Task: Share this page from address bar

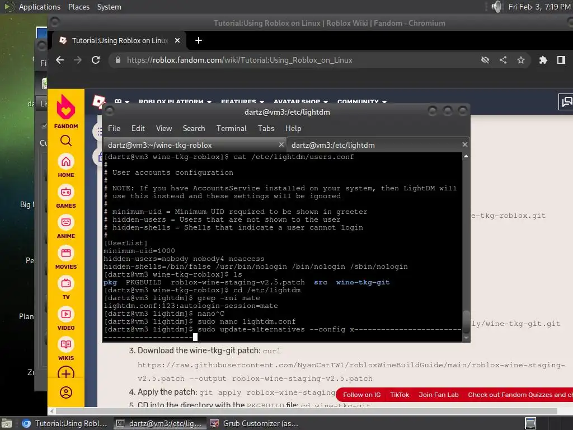Action: pyautogui.click(x=503, y=60)
